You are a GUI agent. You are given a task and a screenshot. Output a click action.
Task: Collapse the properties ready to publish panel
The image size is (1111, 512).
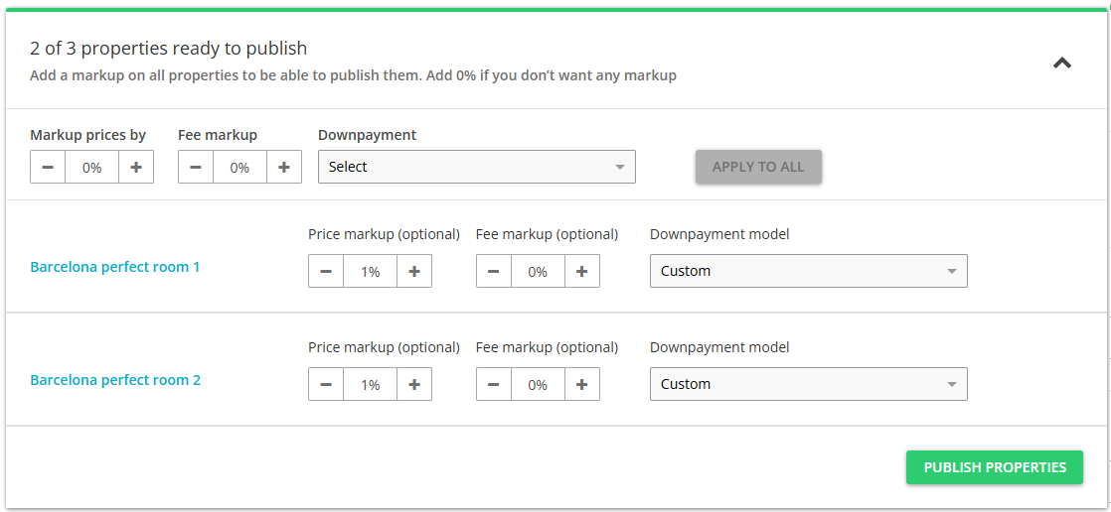coord(1062,64)
